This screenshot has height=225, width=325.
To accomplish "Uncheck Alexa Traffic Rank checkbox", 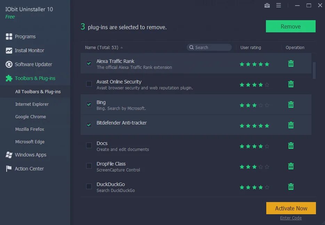I will [x=89, y=63].
